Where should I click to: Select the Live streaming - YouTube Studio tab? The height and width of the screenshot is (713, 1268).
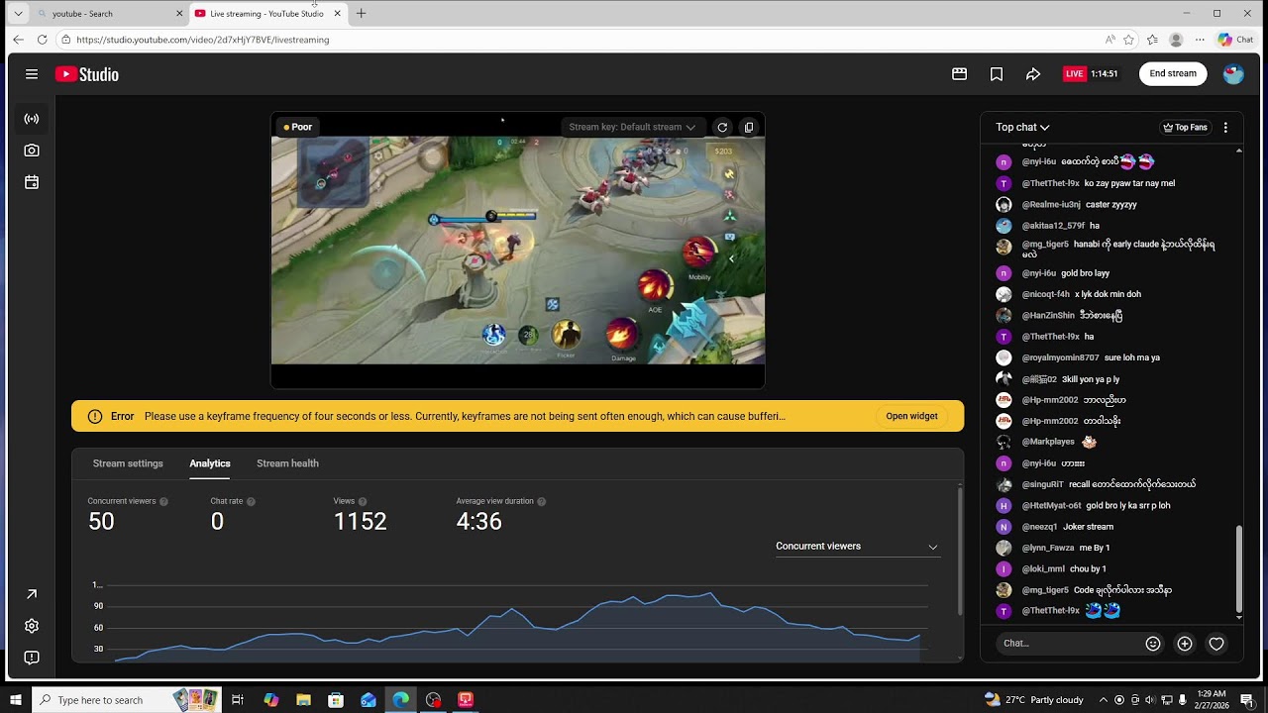267,14
